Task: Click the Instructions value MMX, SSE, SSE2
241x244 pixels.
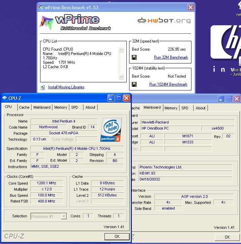Action: click(x=77, y=166)
